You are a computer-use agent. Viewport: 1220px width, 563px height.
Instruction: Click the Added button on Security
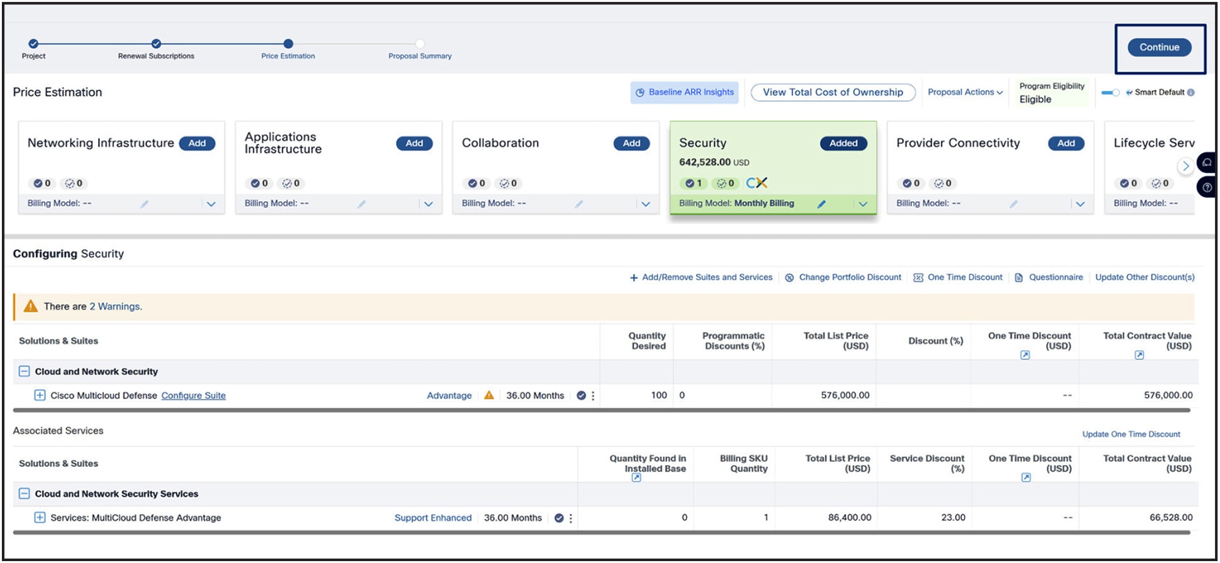click(844, 143)
